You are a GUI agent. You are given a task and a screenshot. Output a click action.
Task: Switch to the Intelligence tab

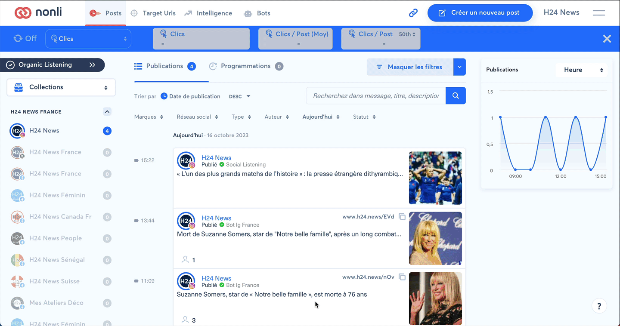(208, 13)
